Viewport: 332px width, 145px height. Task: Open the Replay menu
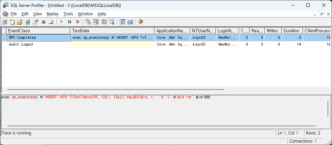[x=53, y=14]
